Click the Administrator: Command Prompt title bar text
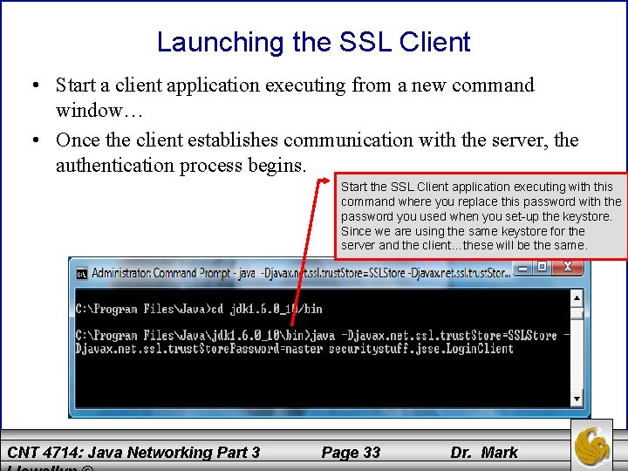Screen dimensions: 628x471 pyautogui.click(x=301, y=273)
